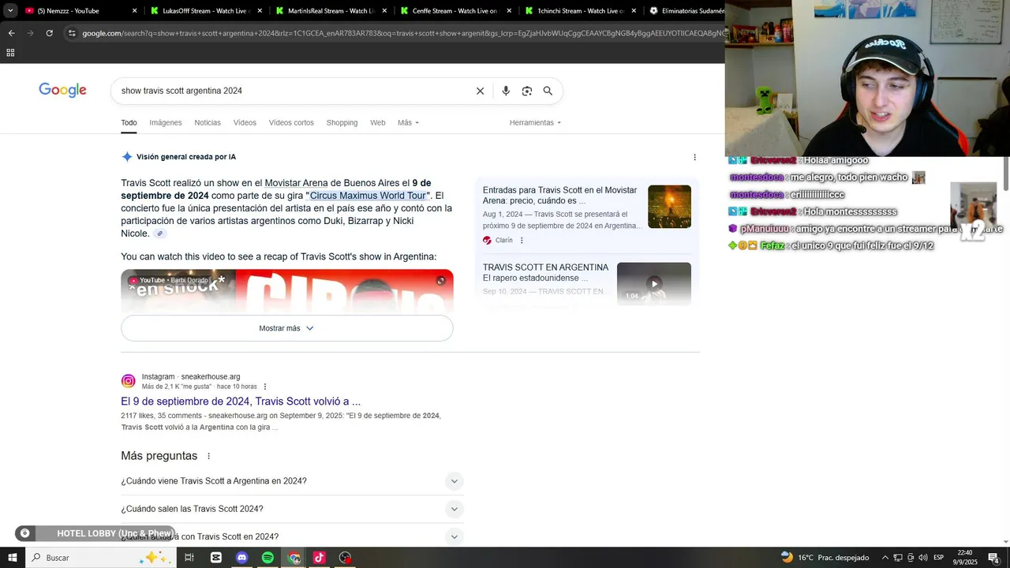Start voice search with the microphone icon
The image size is (1010, 568).
point(506,91)
